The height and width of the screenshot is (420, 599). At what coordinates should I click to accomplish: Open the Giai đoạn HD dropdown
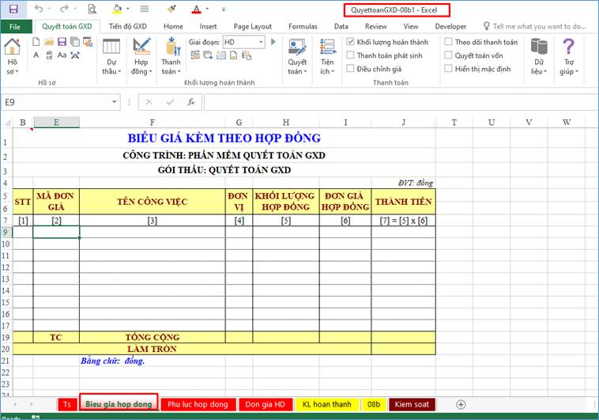261,42
